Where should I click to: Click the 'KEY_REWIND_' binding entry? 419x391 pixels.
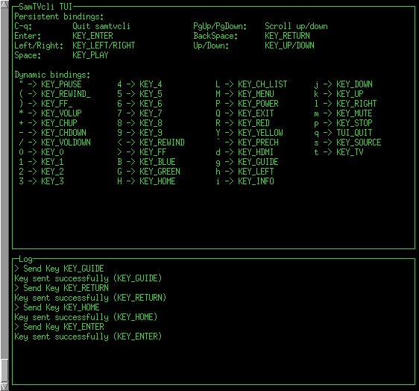click(x=66, y=94)
